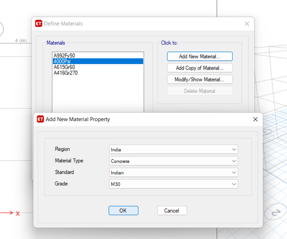
Task: Select A615Gr60 in the Materials list
Action: tap(98, 67)
